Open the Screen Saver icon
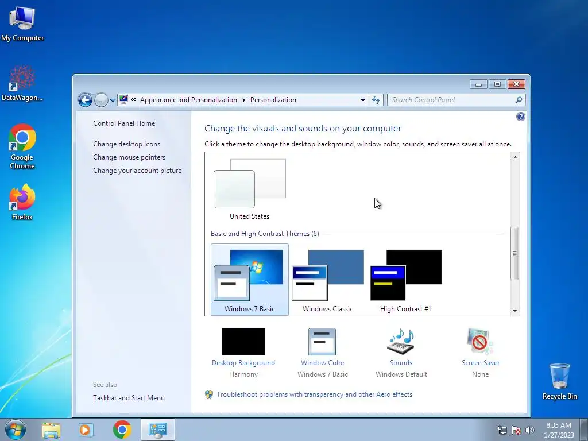588x441 pixels. click(481, 342)
